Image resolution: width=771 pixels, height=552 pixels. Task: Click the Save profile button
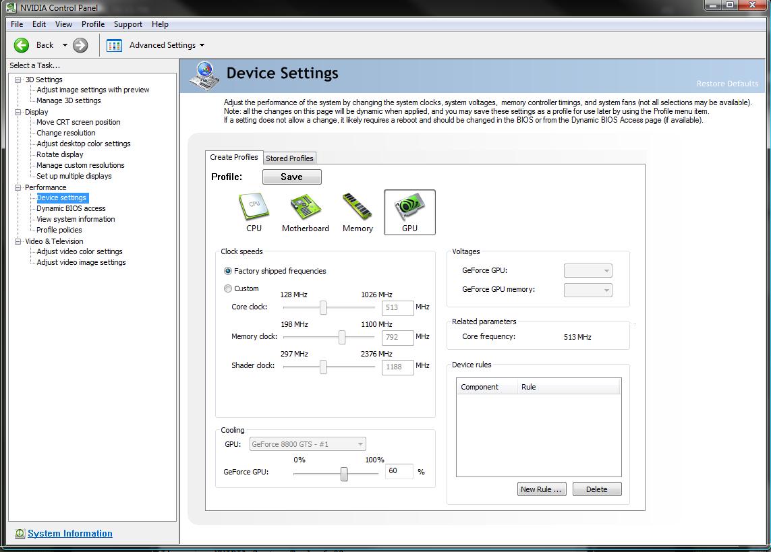pos(291,177)
